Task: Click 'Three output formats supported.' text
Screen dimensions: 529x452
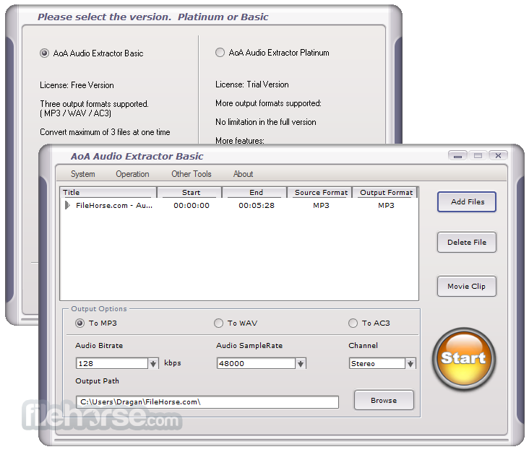Action: pos(94,104)
